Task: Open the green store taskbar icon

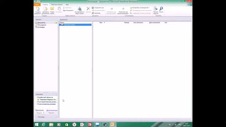Action: click(66, 125)
